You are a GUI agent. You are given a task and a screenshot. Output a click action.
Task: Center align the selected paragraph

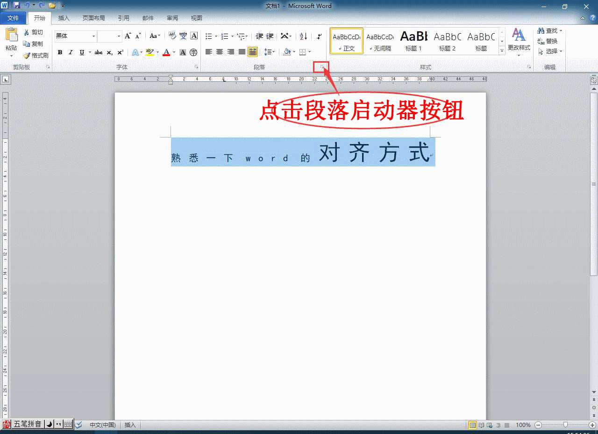click(x=220, y=52)
